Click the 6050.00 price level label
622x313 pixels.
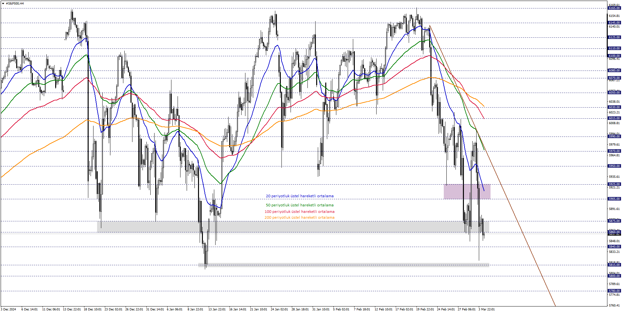[x=614, y=93]
